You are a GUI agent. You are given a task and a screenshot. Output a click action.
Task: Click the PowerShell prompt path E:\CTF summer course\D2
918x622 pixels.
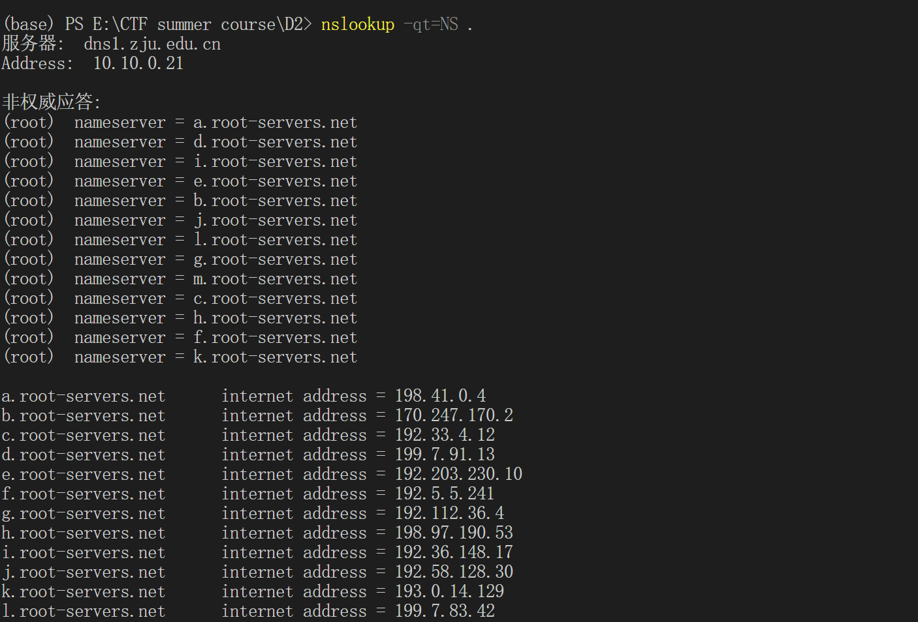[x=198, y=25]
